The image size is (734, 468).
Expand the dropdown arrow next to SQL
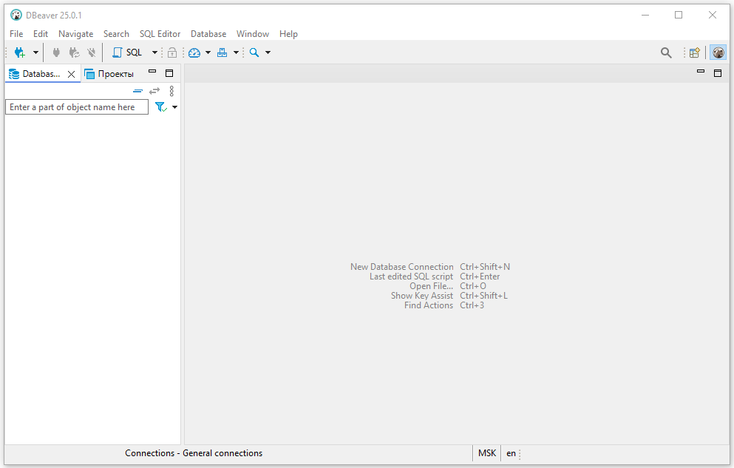(x=154, y=52)
